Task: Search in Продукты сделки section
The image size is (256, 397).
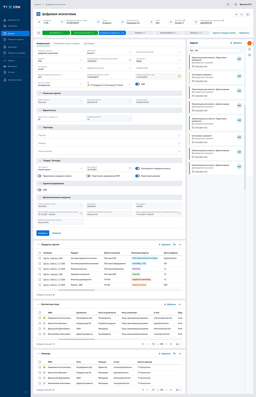Action: [x=174, y=245]
